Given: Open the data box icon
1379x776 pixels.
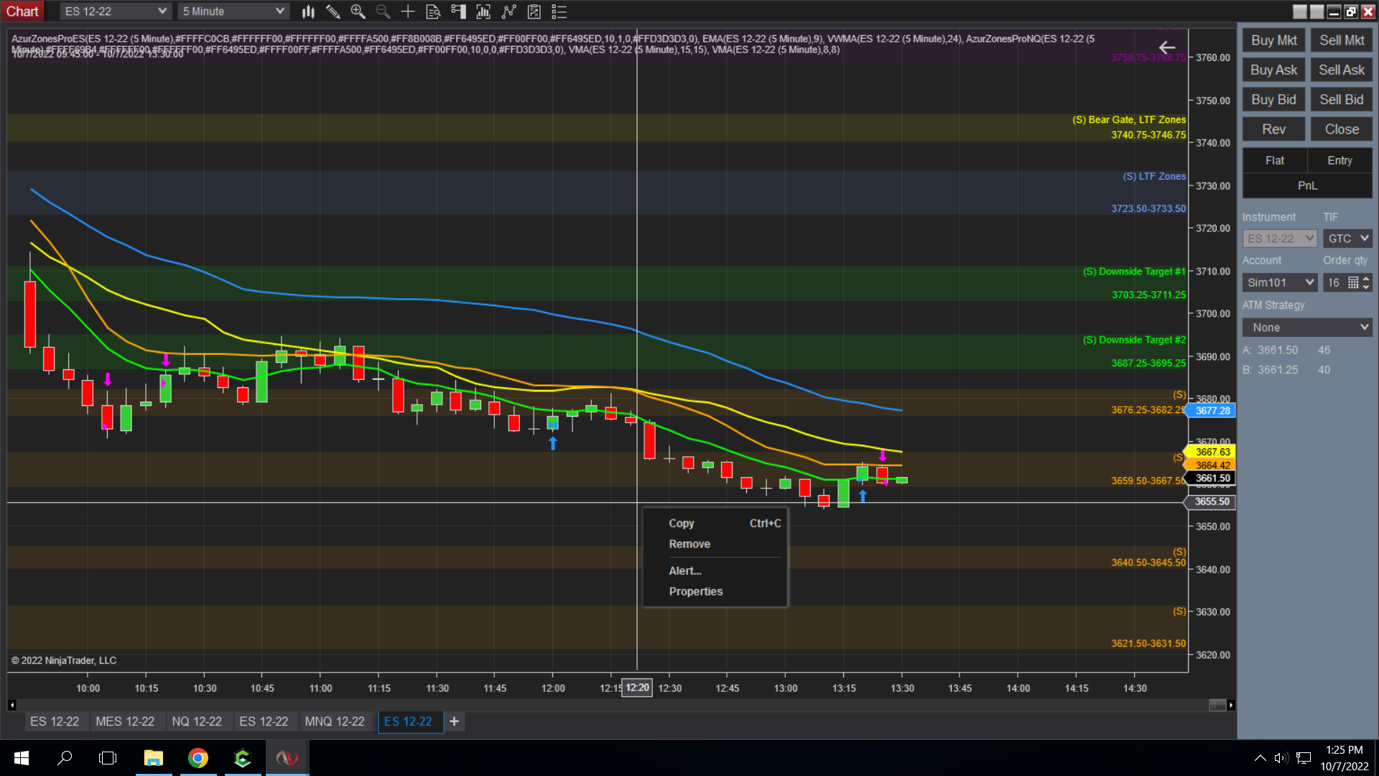Looking at the screenshot, I should [x=433, y=11].
